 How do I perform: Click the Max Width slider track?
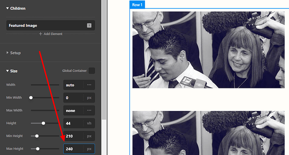pyautogui.click(x=45, y=111)
